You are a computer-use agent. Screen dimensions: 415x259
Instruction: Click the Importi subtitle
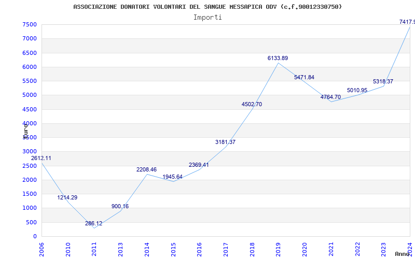click(x=208, y=18)
